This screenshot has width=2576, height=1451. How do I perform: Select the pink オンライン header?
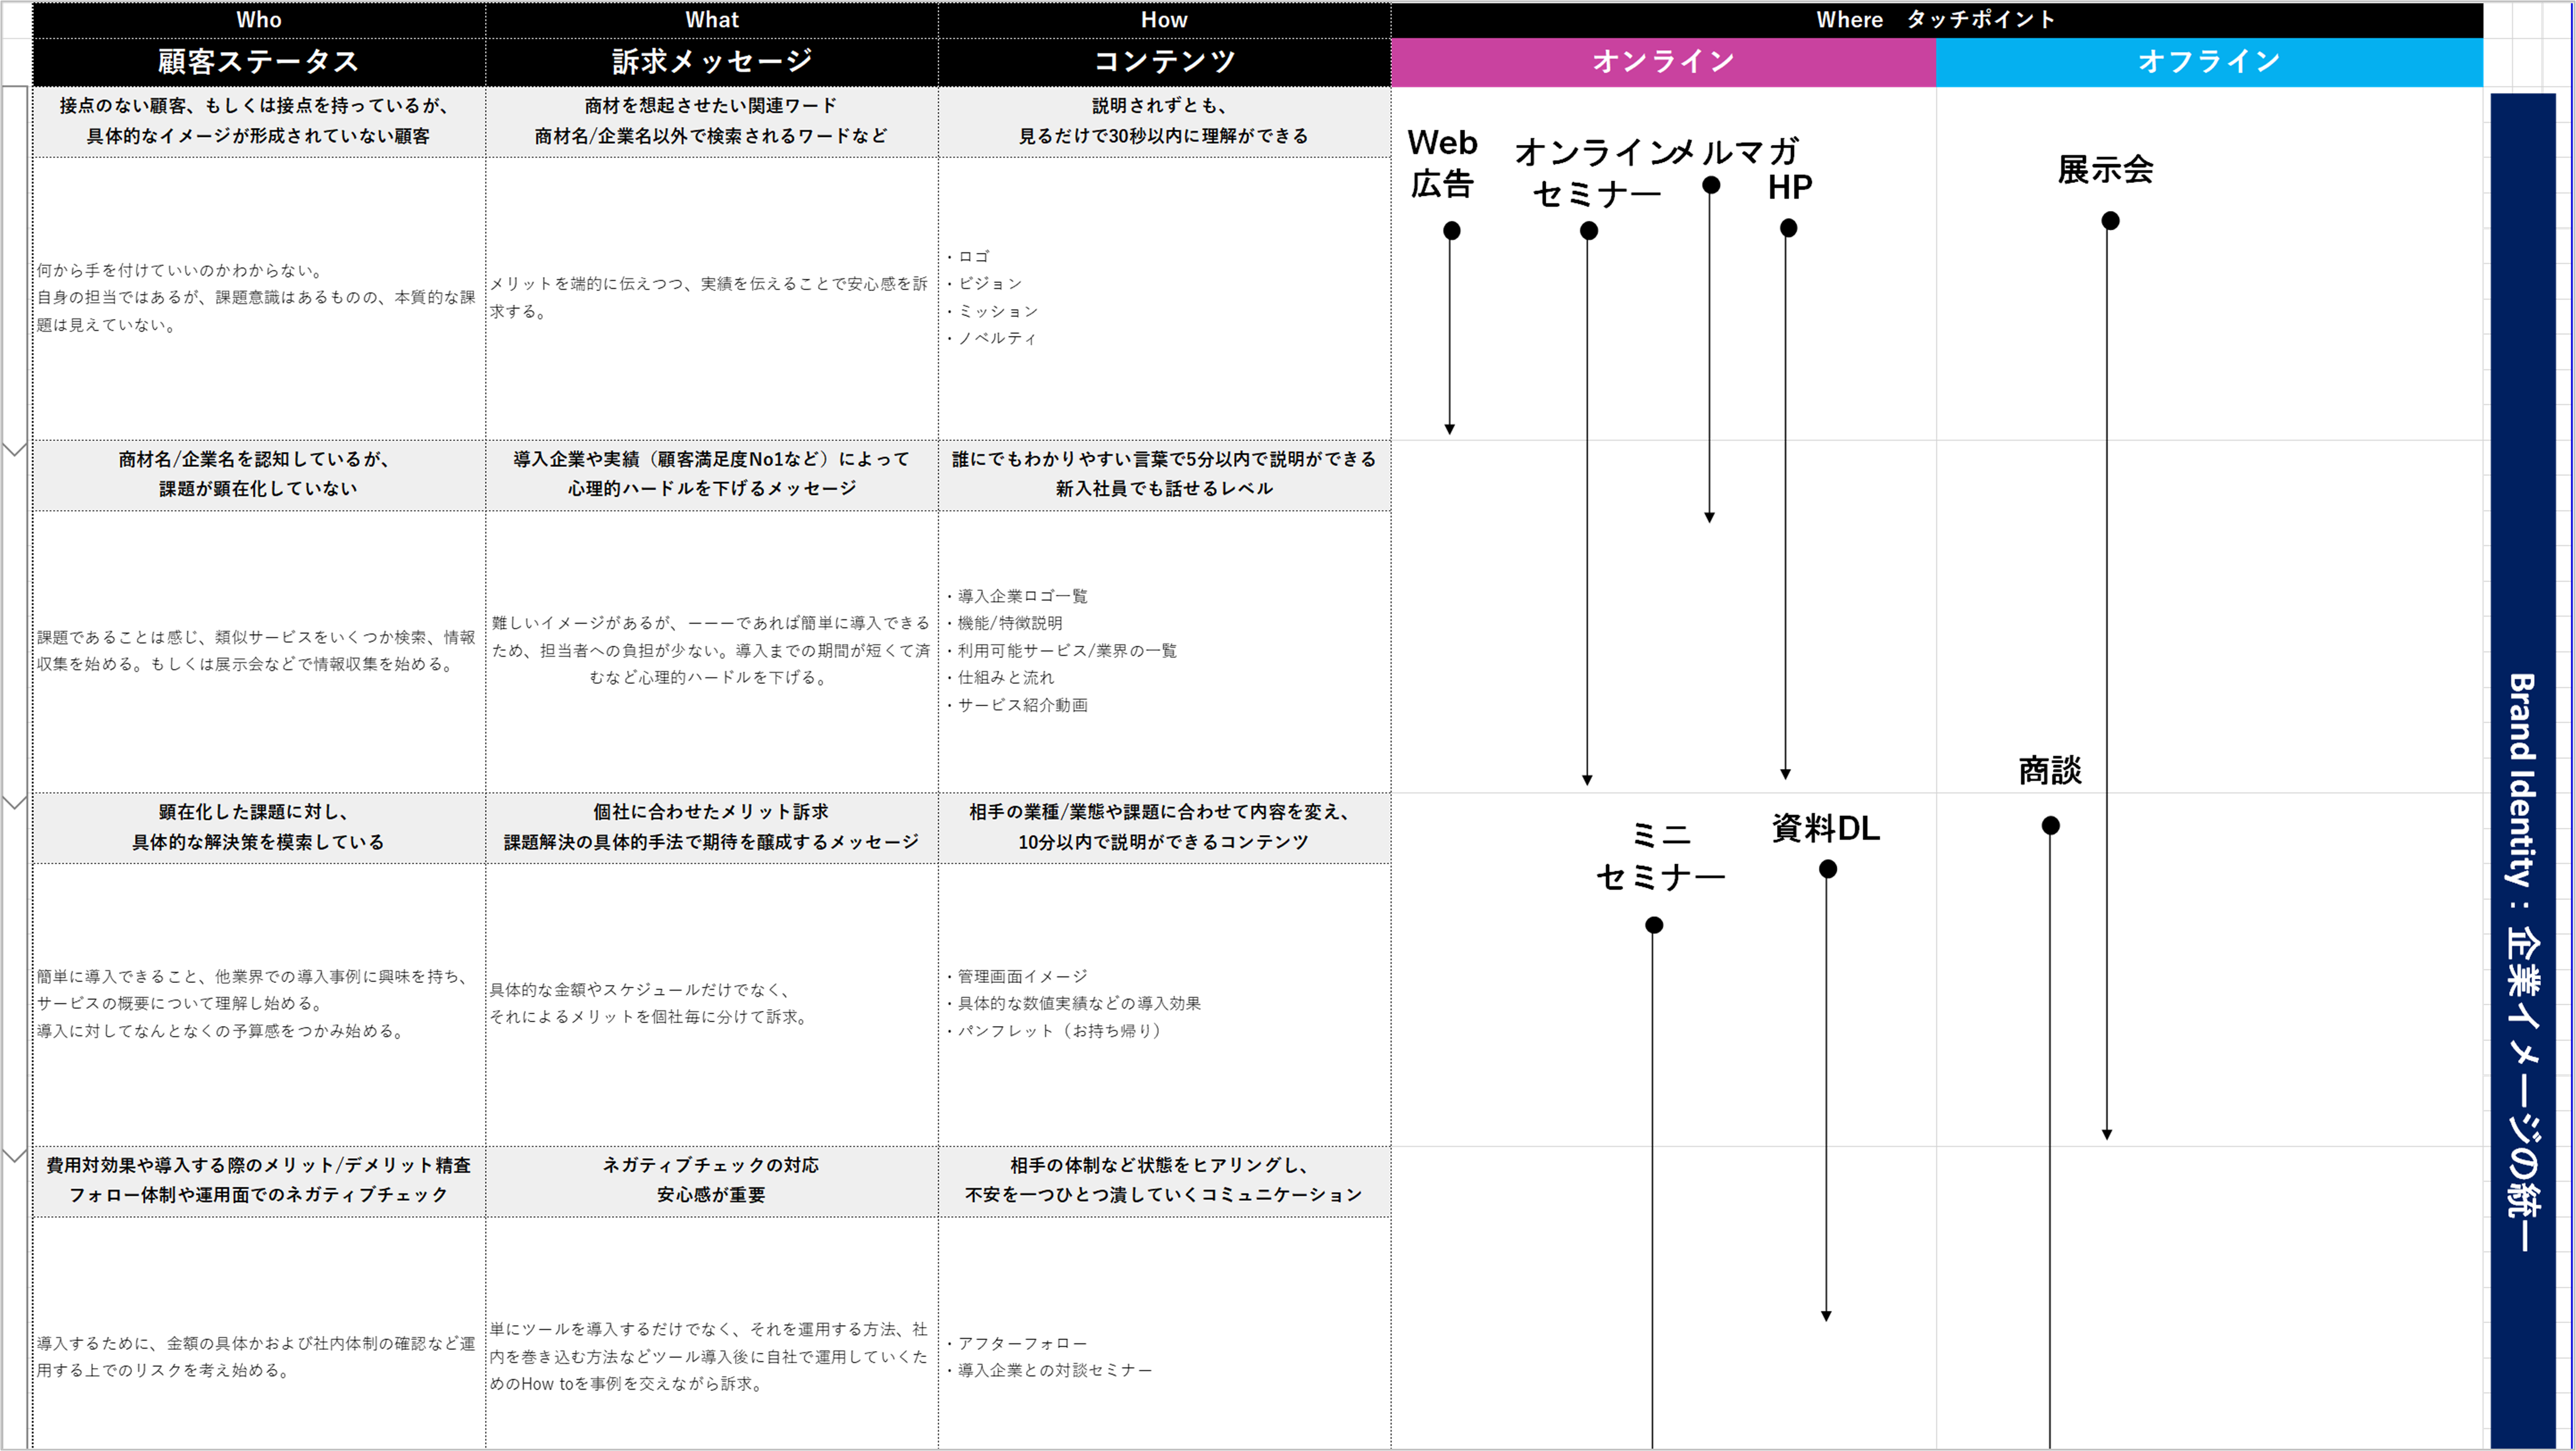pyautogui.click(x=1663, y=62)
